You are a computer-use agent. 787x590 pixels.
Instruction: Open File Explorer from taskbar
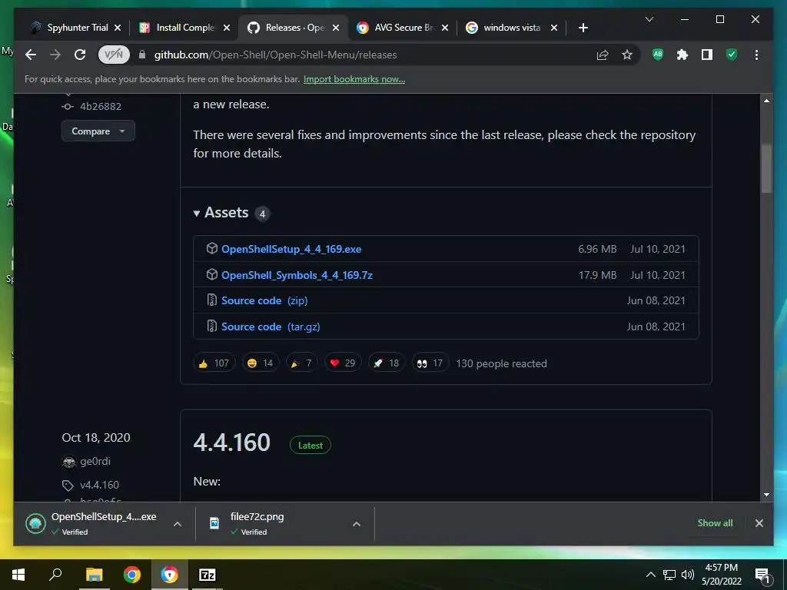(94, 575)
